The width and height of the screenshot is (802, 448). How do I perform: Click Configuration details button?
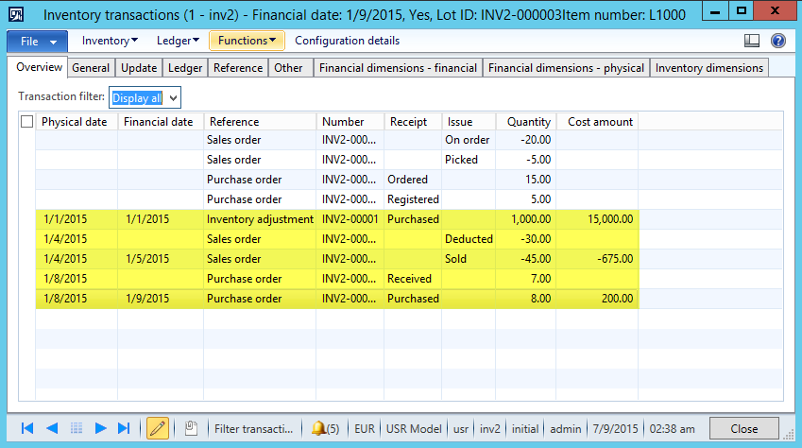point(347,41)
